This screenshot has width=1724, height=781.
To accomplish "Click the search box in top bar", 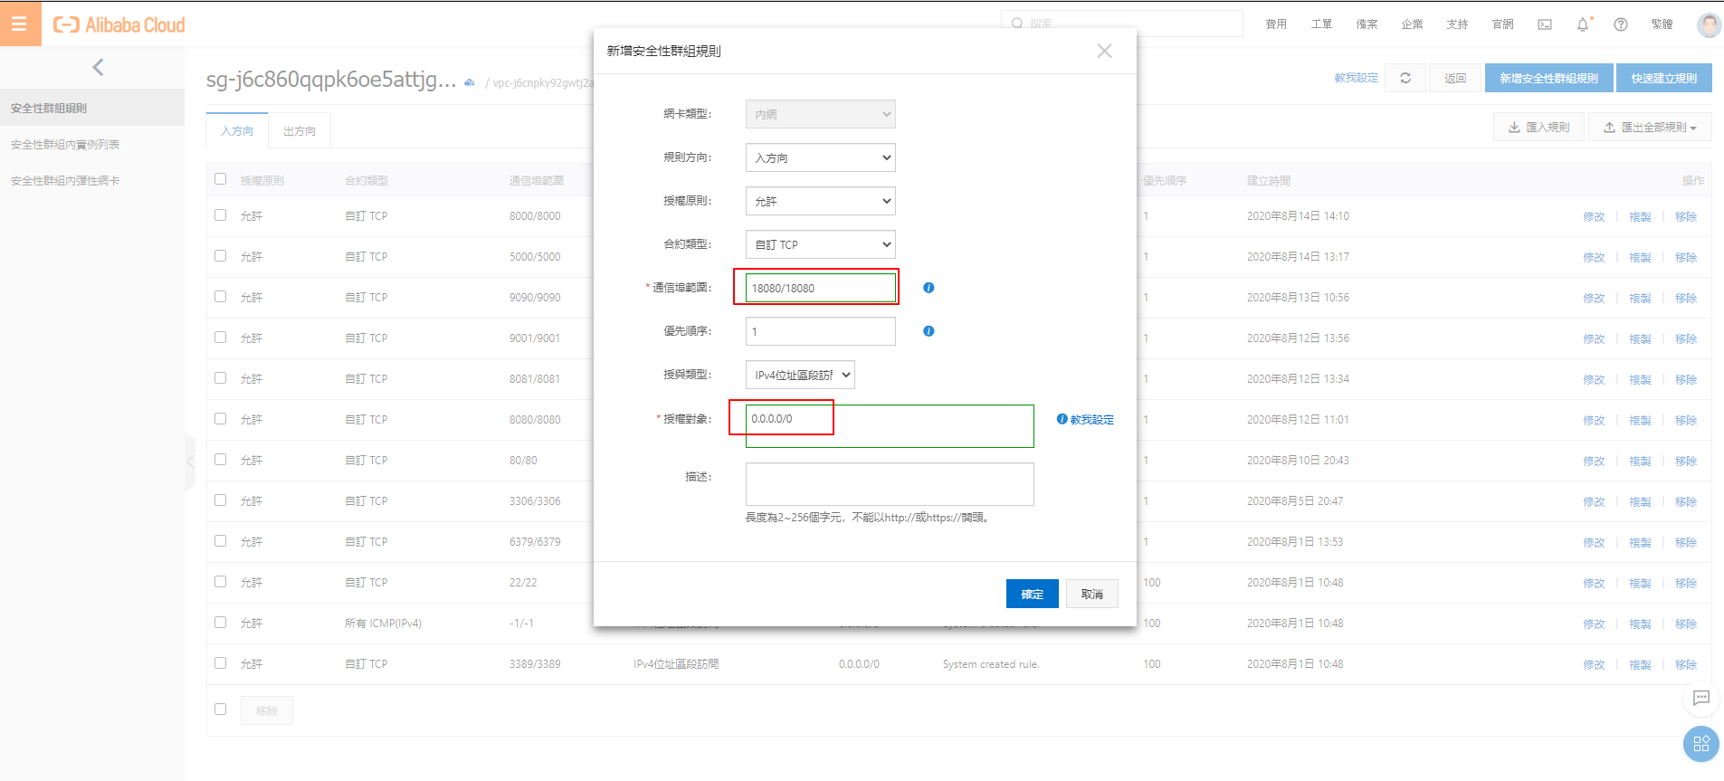I will pos(1122,24).
